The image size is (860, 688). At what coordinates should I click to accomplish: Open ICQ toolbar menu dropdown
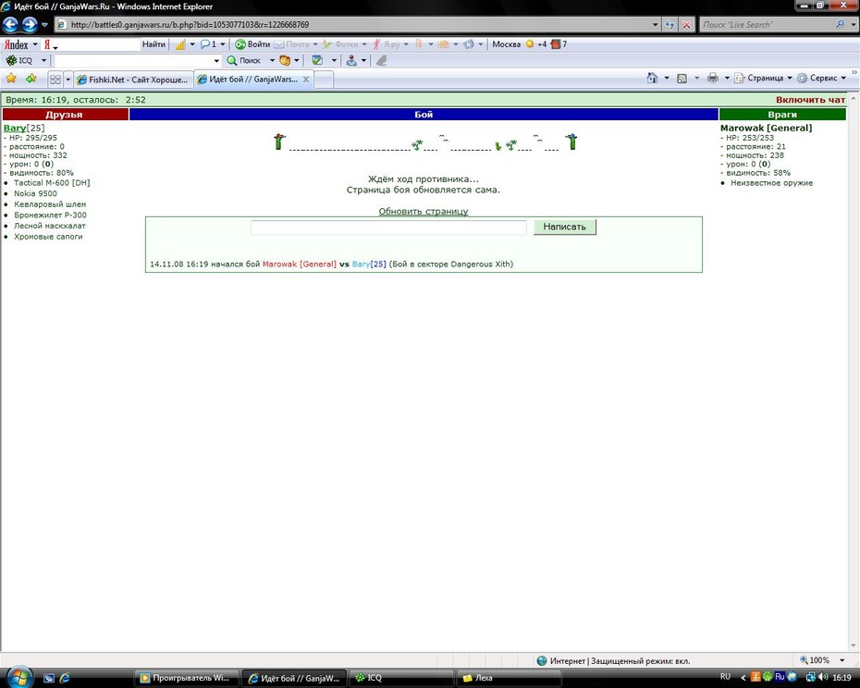point(43,60)
